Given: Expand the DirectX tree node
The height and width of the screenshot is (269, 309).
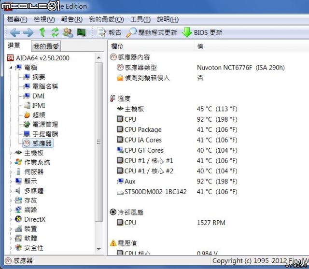Looking at the screenshot, I should point(11,219).
